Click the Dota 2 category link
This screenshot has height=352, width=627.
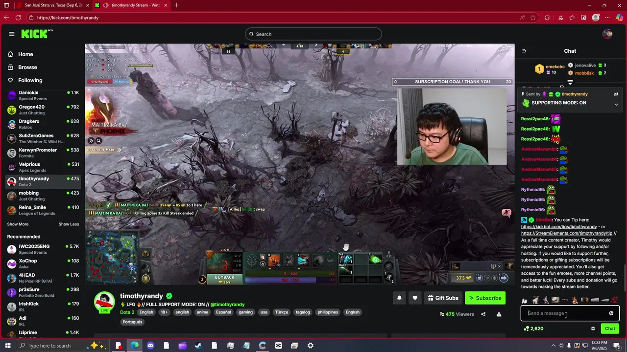[x=127, y=312]
